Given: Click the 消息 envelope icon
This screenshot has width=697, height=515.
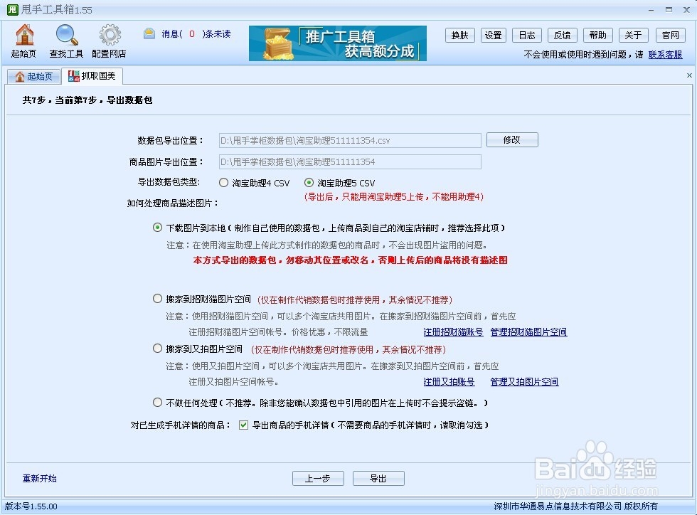Looking at the screenshot, I should pos(149,33).
